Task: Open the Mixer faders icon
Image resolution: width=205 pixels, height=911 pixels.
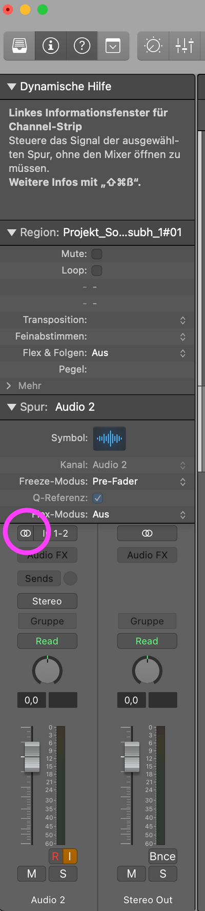Action: tap(184, 46)
